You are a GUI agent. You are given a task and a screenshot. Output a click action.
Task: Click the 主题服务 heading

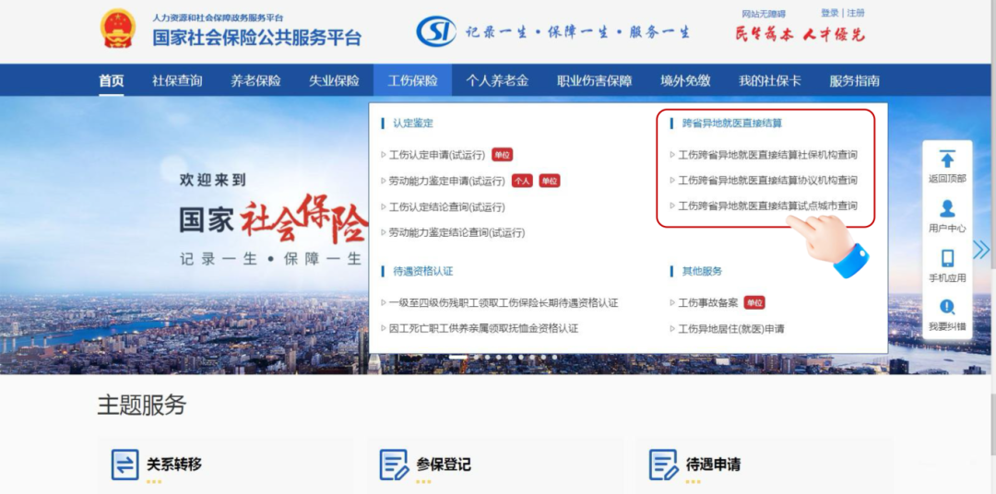[x=142, y=406]
